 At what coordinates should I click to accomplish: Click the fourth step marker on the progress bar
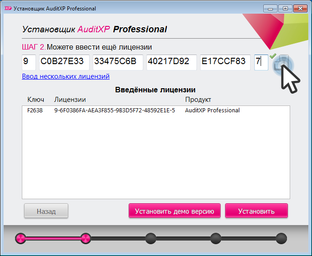(216, 238)
